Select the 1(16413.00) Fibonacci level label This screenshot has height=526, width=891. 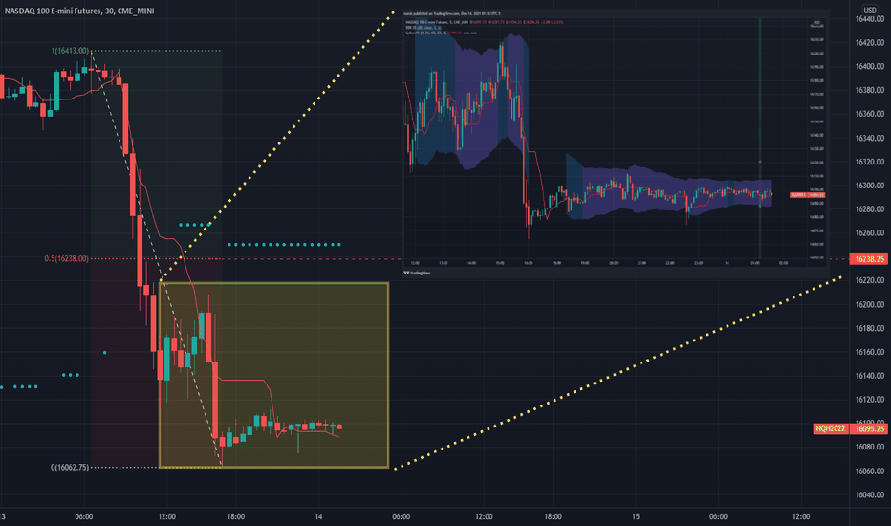[x=70, y=51]
